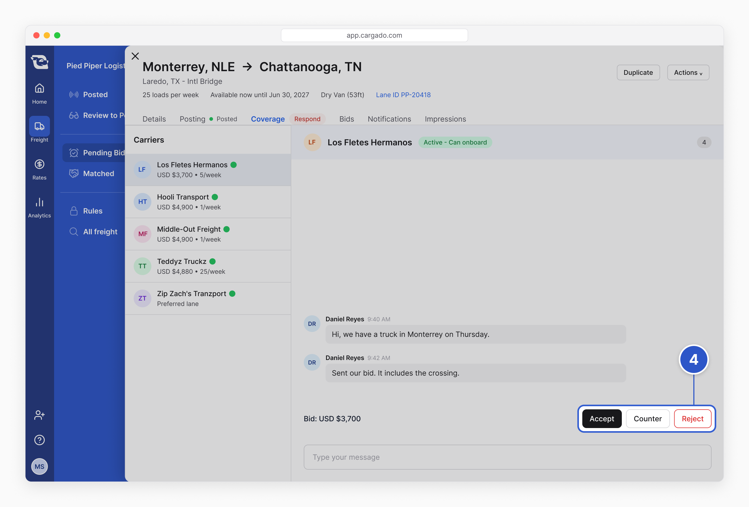Image resolution: width=749 pixels, height=507 pixels.
Task: Click the Counter button
Action: coord(648,419)
